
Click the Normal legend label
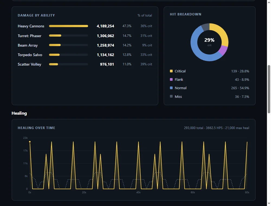[180, 88]
